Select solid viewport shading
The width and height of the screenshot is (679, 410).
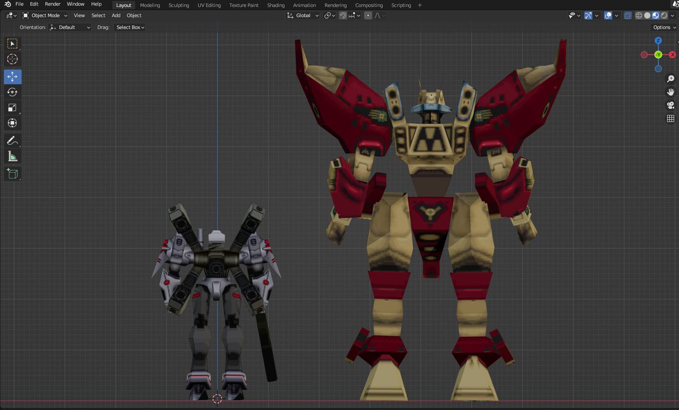coord(647,16)
